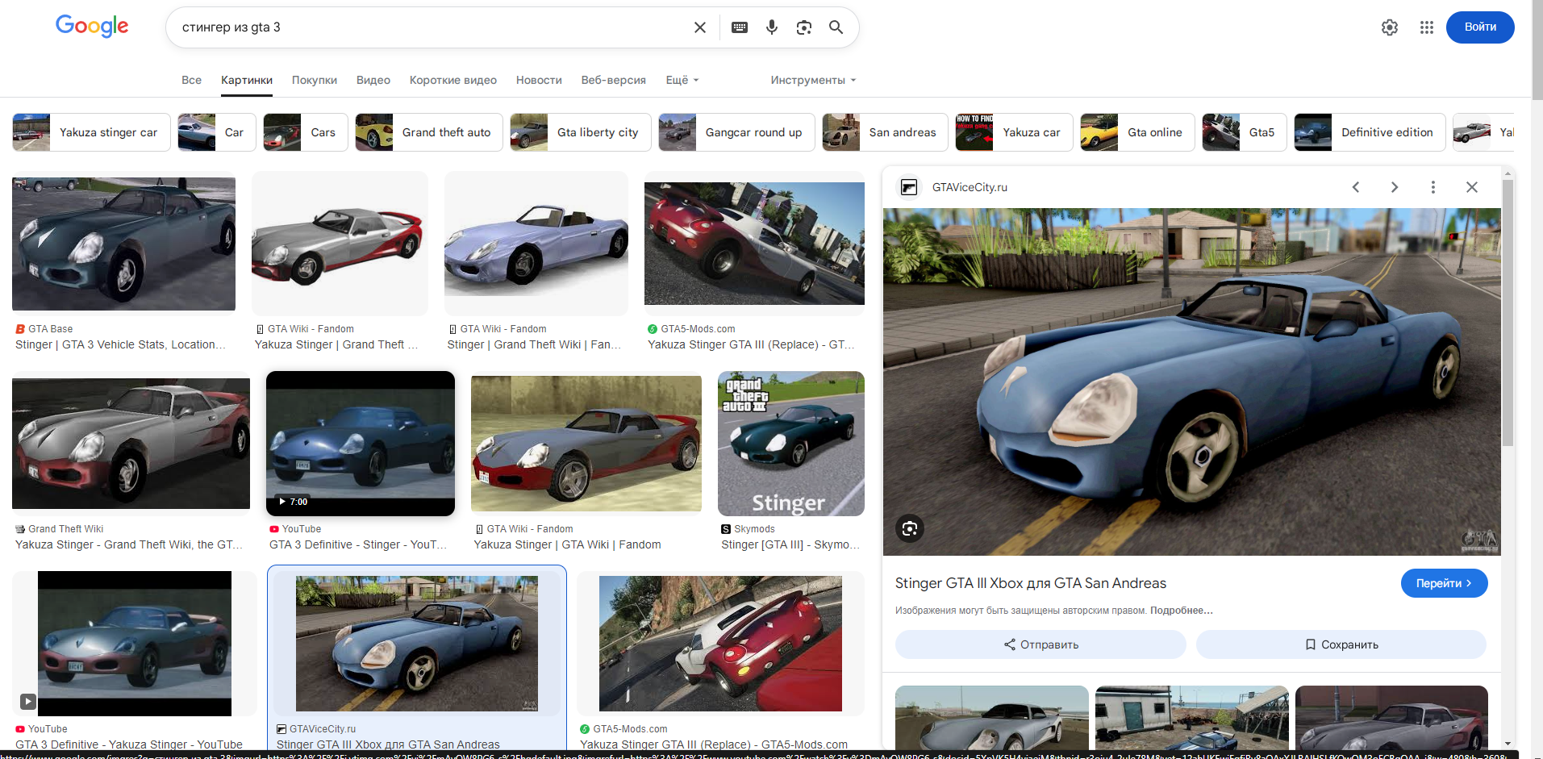The image size is (1543, 759).
Task: Expand the Ещё dropdown menu
Action: tap(682, 80)
